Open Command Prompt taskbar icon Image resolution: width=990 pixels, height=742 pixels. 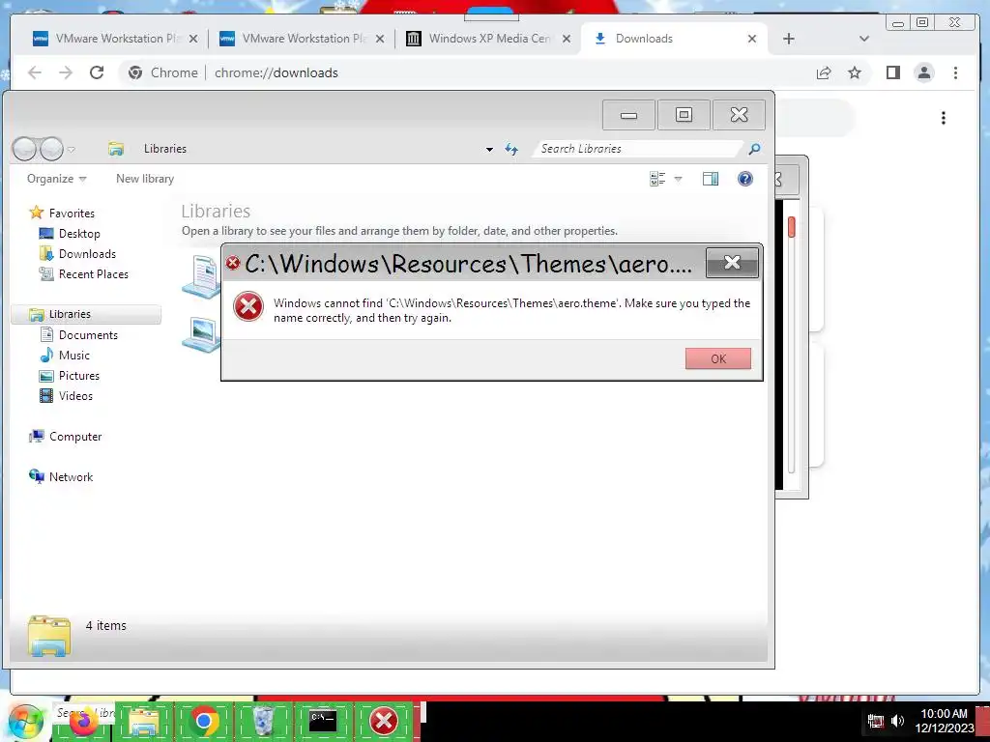tap(323, 721)
